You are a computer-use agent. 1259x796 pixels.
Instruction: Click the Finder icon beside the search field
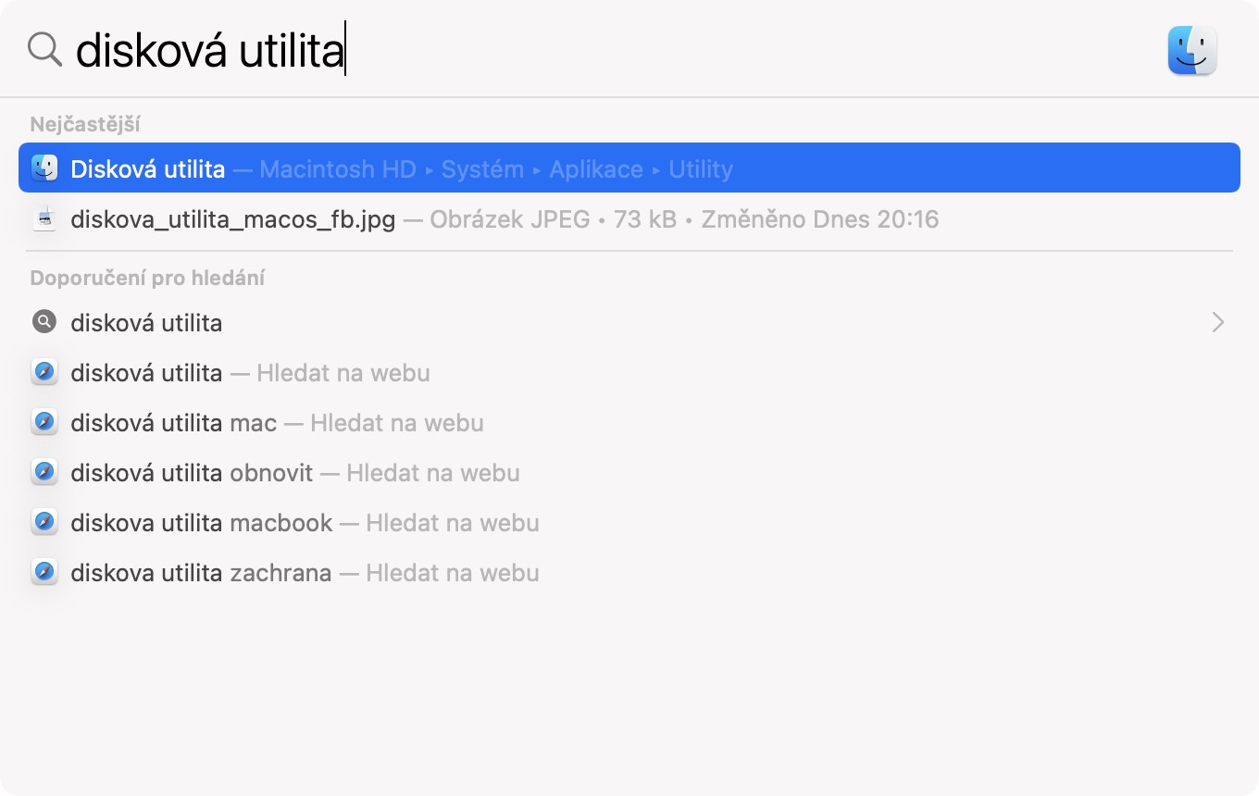pos(1192,50)
